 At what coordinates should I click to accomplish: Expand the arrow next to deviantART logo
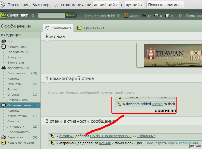click(33, 16)
